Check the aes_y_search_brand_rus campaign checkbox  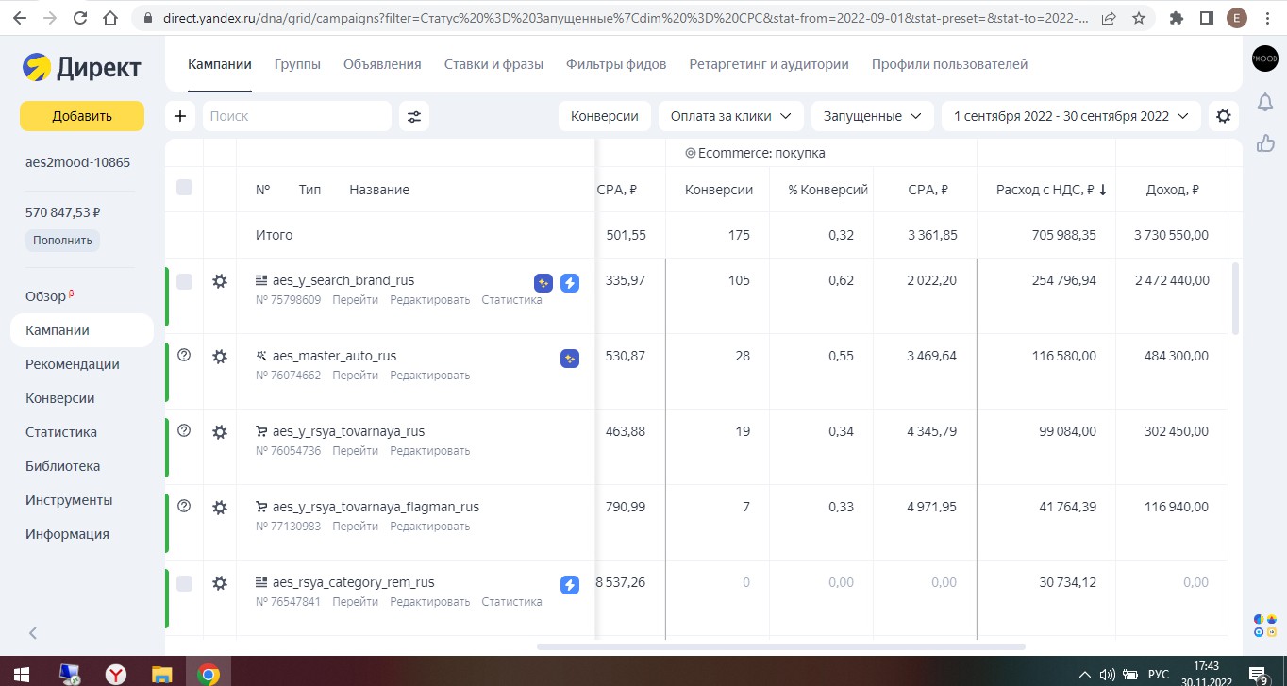(x=184, y=281)
